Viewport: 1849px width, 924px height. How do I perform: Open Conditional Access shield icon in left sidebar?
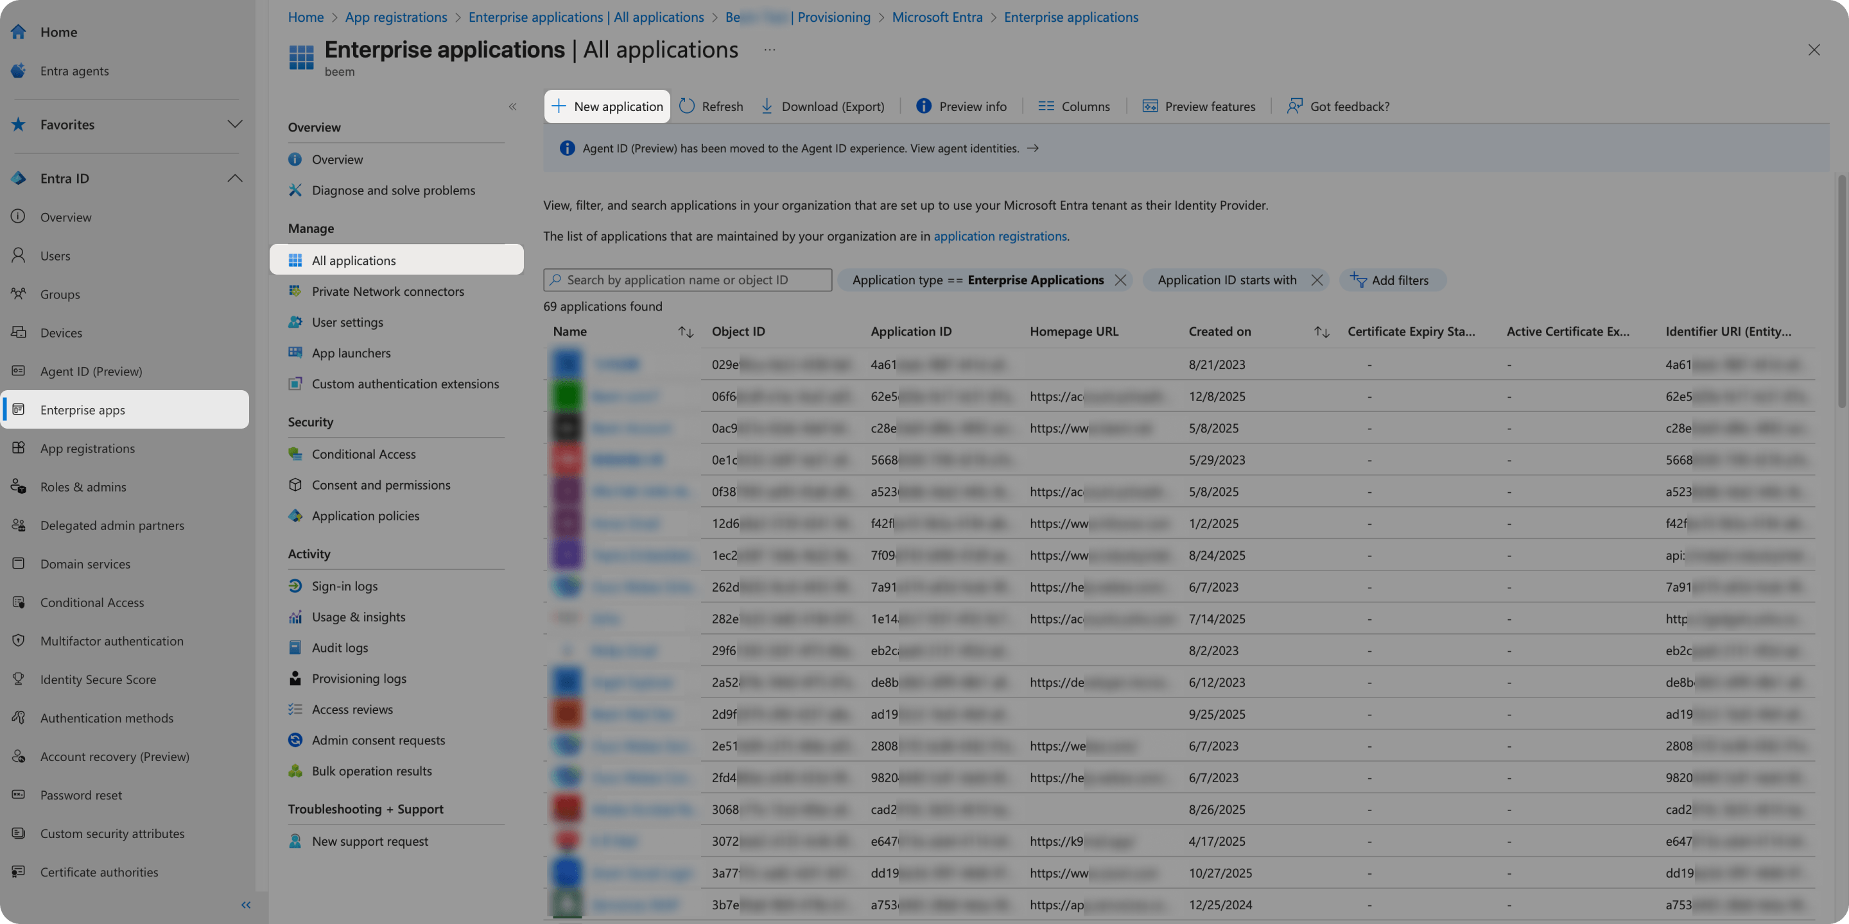click(x=19, y=603)
